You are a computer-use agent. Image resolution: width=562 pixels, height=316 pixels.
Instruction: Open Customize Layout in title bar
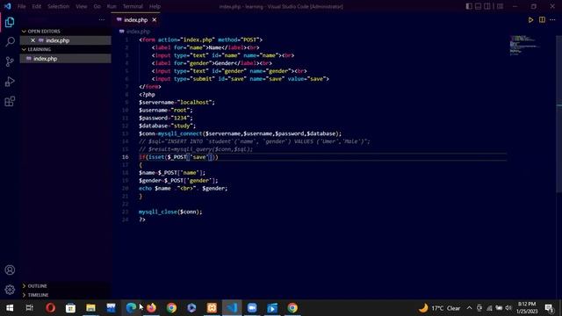point(500,6)
